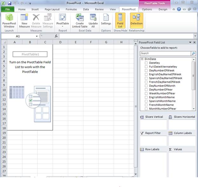The width and height of the screenshot is (198, 187).
Task: Click the Slicers Vertical header icon
Action: tap(142, 117)
